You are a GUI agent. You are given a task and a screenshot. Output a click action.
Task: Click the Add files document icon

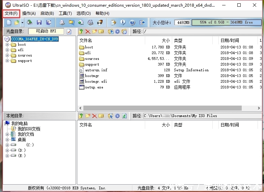pos(113,22)
